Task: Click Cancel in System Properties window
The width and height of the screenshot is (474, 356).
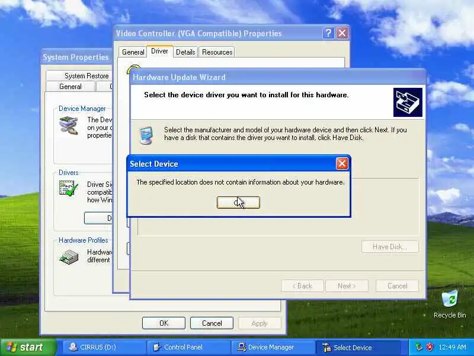Action: (x=212, y=323)
